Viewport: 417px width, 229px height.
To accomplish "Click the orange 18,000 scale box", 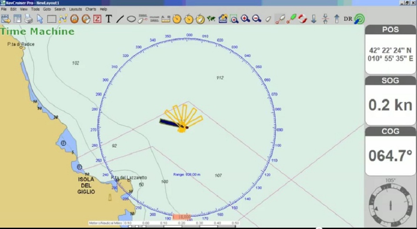I will coord(182,217).
